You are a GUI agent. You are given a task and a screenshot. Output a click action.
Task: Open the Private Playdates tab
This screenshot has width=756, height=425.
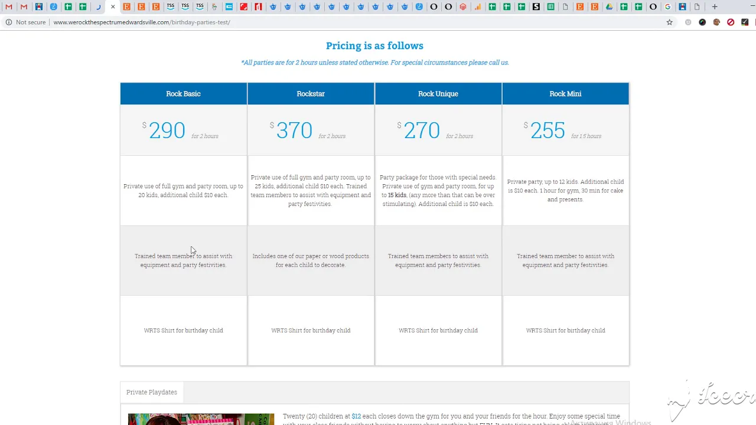(152, 392)
